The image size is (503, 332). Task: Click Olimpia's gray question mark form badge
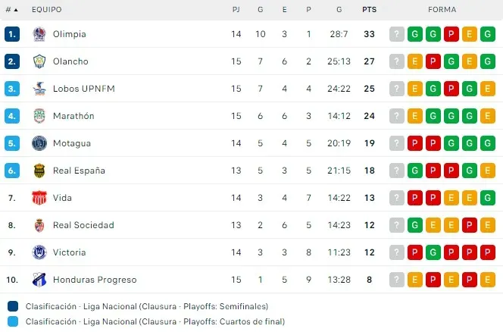tap(396, 34)
